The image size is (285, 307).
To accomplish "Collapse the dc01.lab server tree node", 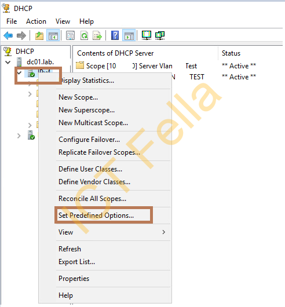I will coord(8,63).
